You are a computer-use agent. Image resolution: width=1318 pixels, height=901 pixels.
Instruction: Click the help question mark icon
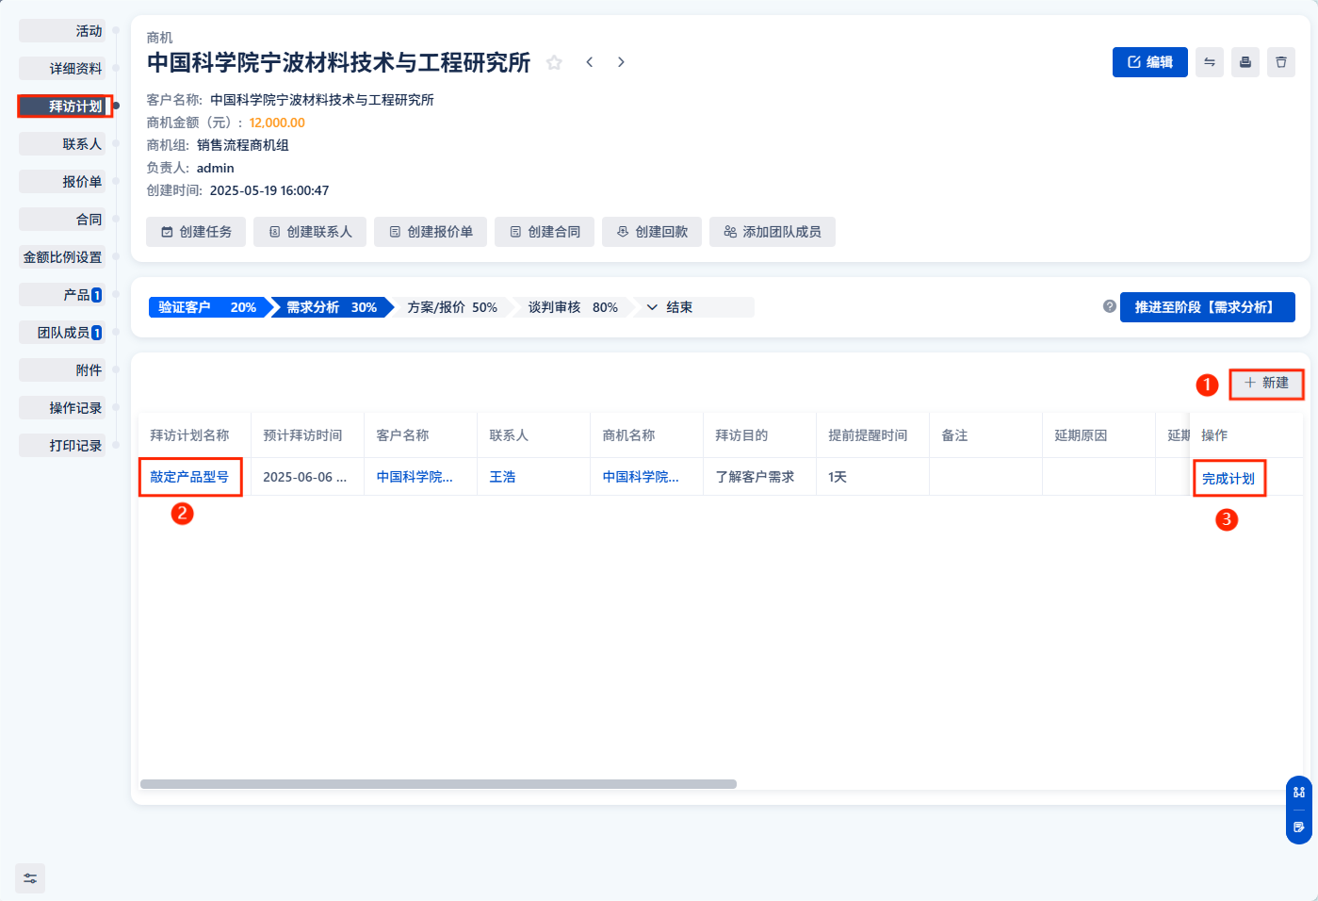point(1110,306)
